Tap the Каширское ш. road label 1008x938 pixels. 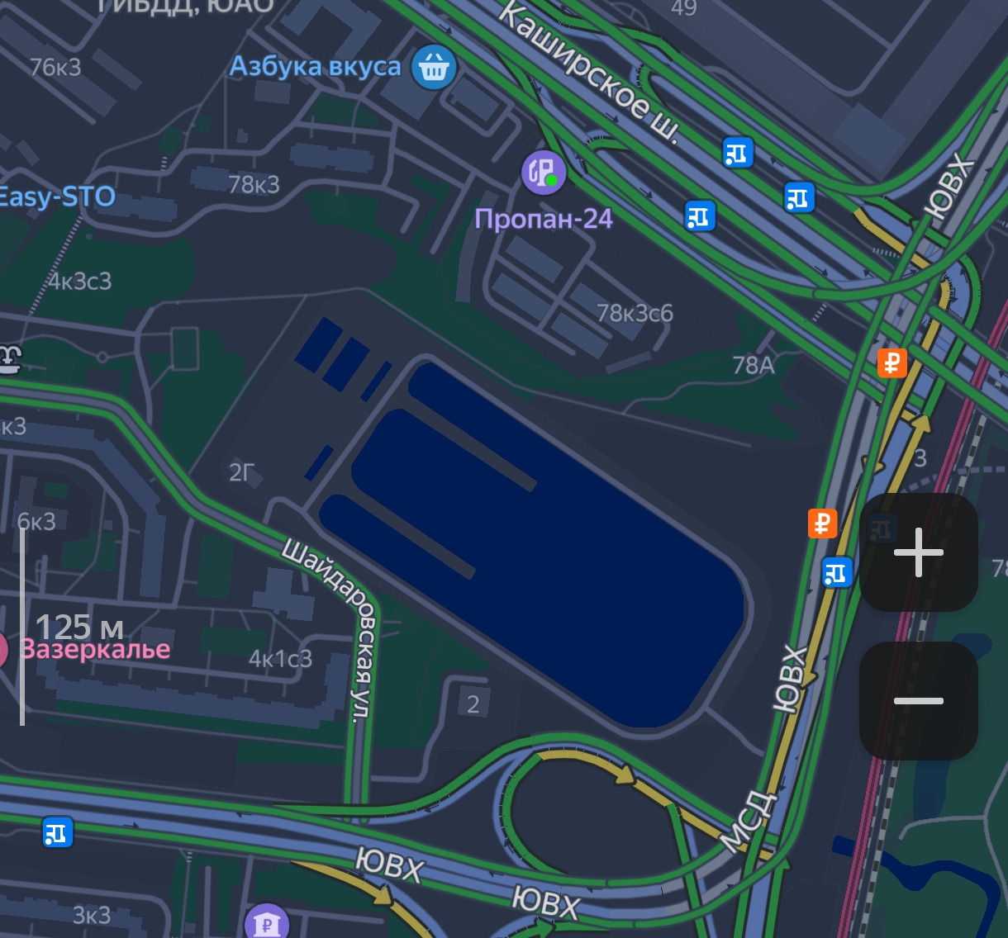tap(589, 72)
